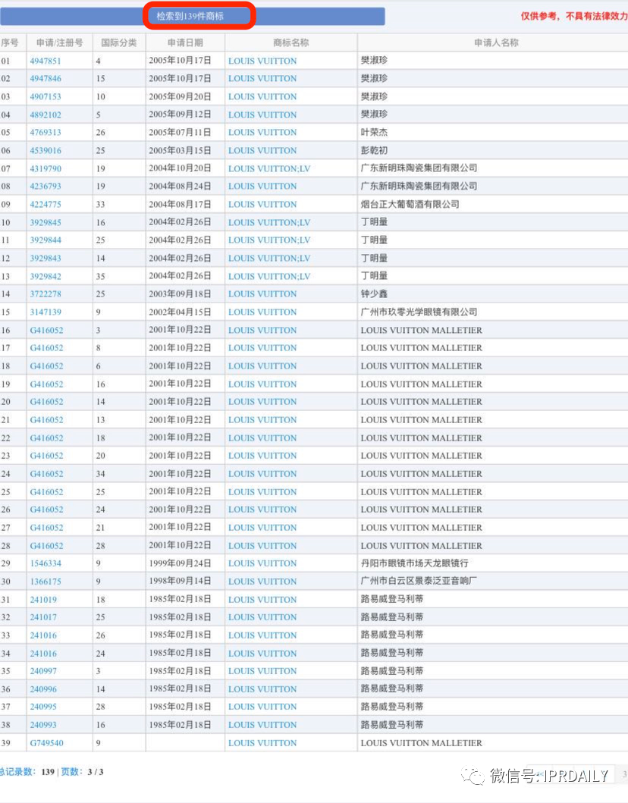This screenshot has width=628, height=803.
Task: Select date 2005年07月11日 in row 05
Action: click(180, 132)
